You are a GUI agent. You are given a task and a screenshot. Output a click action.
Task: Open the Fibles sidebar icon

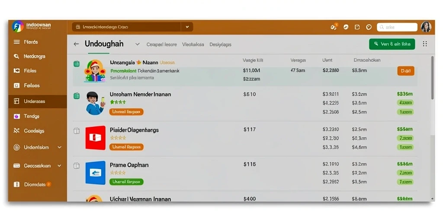pos(17,71)
